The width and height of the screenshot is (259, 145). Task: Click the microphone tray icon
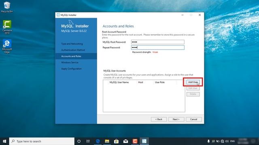pos(208,141)
